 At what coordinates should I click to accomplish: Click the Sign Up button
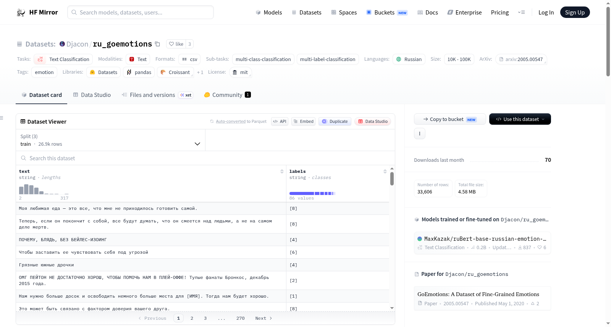coord(575,12)
